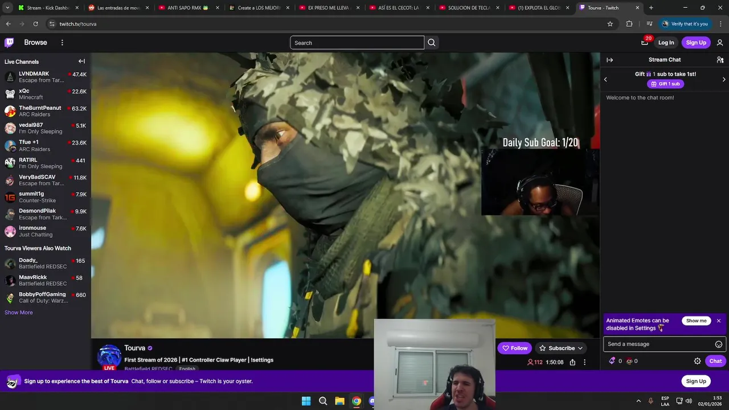This screenshot has height=410, width=729.
Task: Open BobbyPoffGaming's channel
Action: pyautogui.click(x=46, y=297)
